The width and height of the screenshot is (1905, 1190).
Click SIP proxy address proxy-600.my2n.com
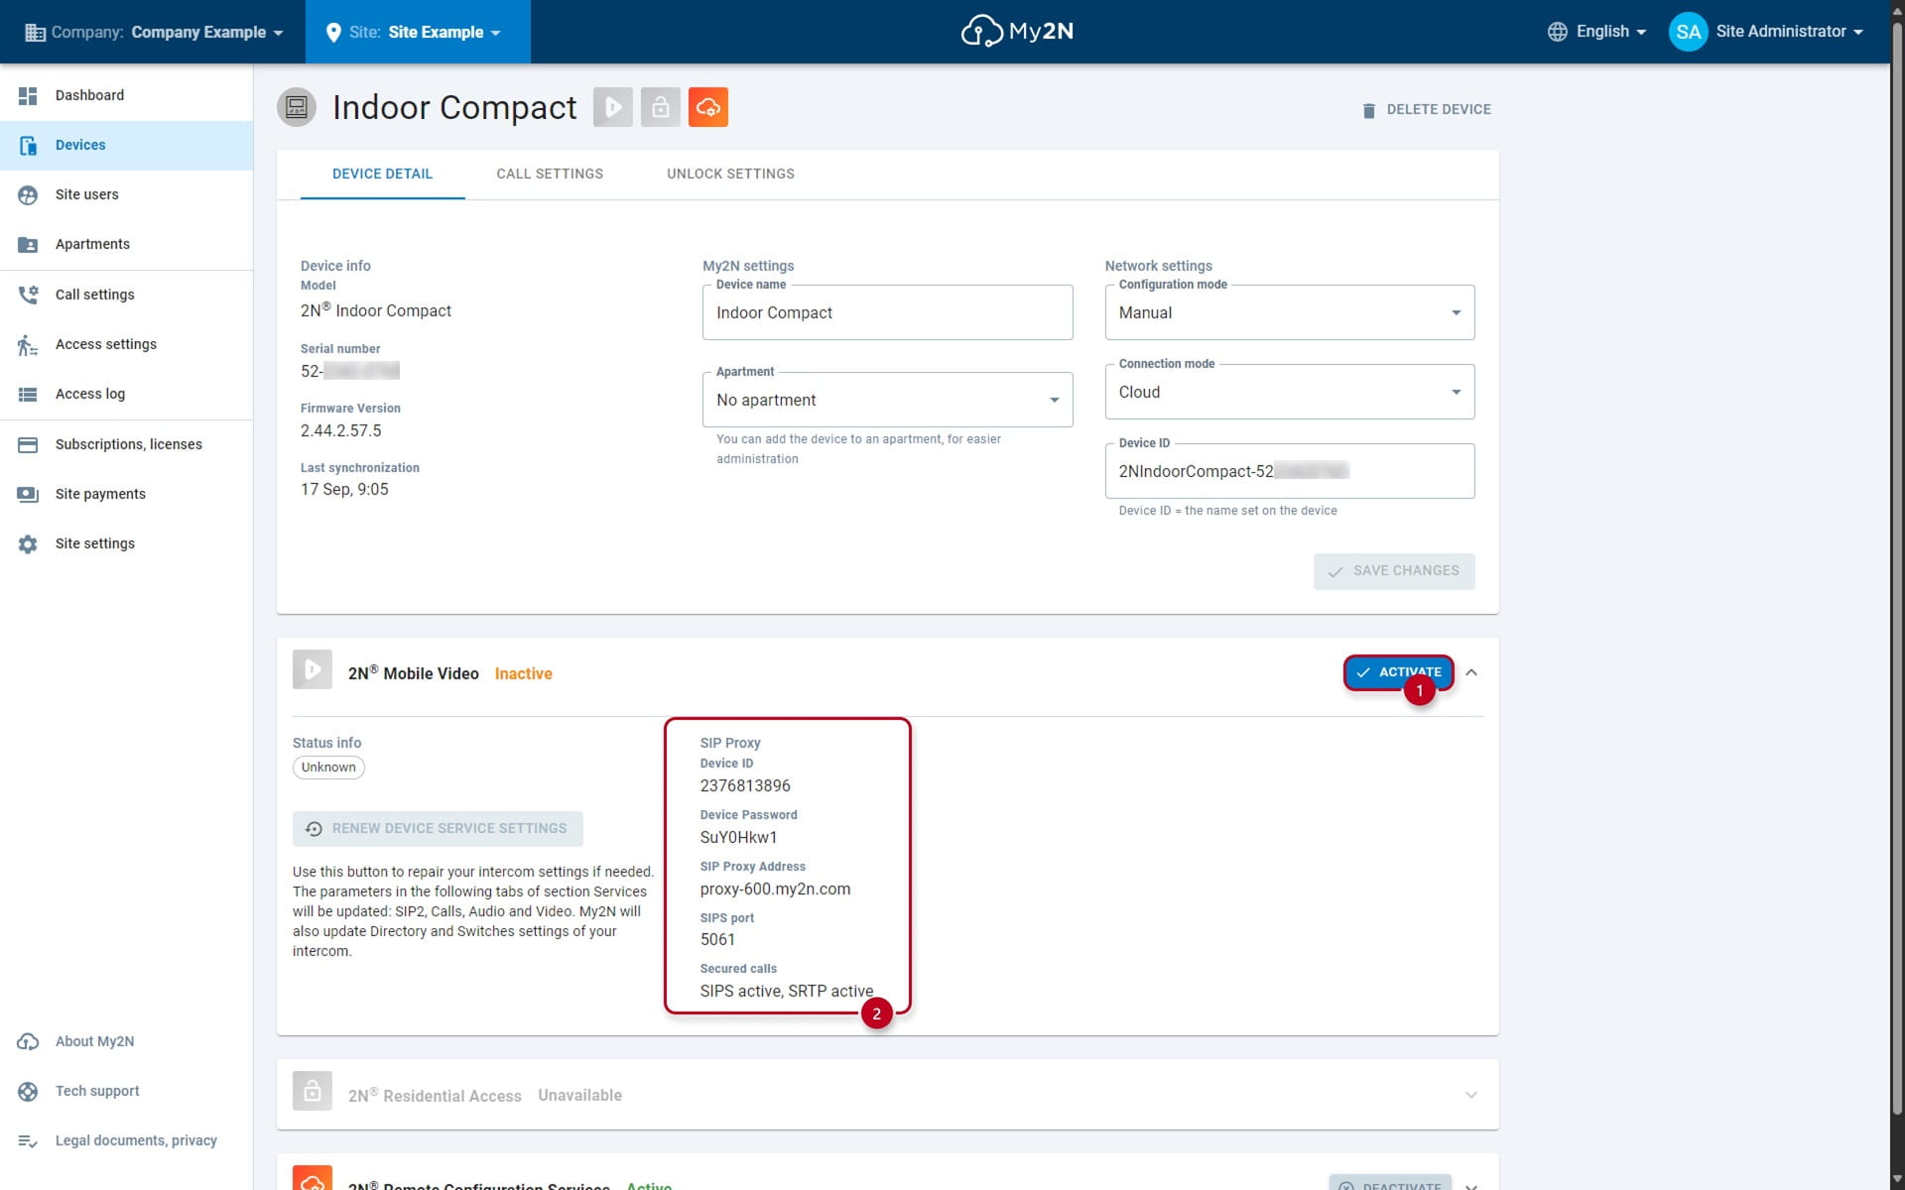pos(775,889)
